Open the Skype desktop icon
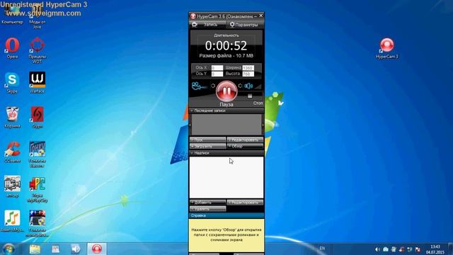The image size is (453, 255). coord(12,83)
